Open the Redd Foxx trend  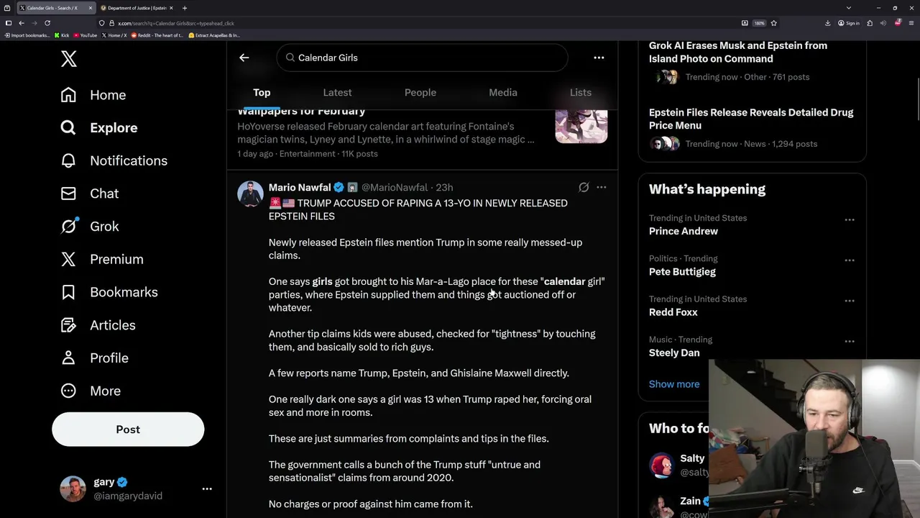pyautogui.click(x=673, y=312)
